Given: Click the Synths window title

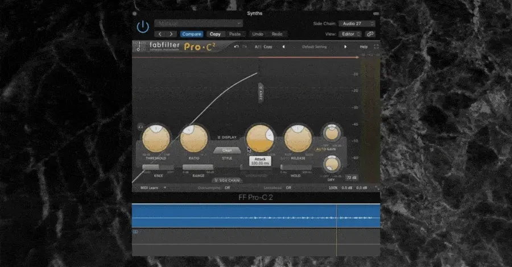Looking at the screenshot, I should pos(254,14).
